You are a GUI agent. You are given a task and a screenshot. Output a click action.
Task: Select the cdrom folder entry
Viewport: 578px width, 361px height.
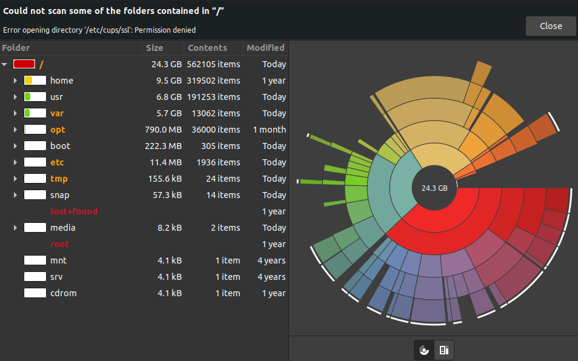pos(63,293)
